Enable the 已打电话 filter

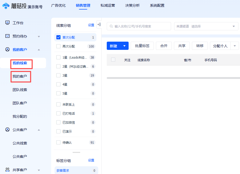pyautogui.click(x=58, y=113)
